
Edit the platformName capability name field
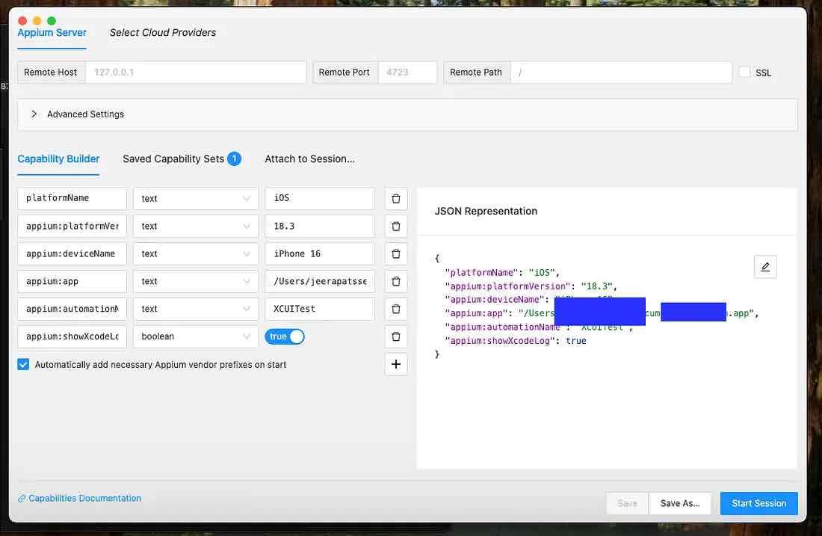72,199
